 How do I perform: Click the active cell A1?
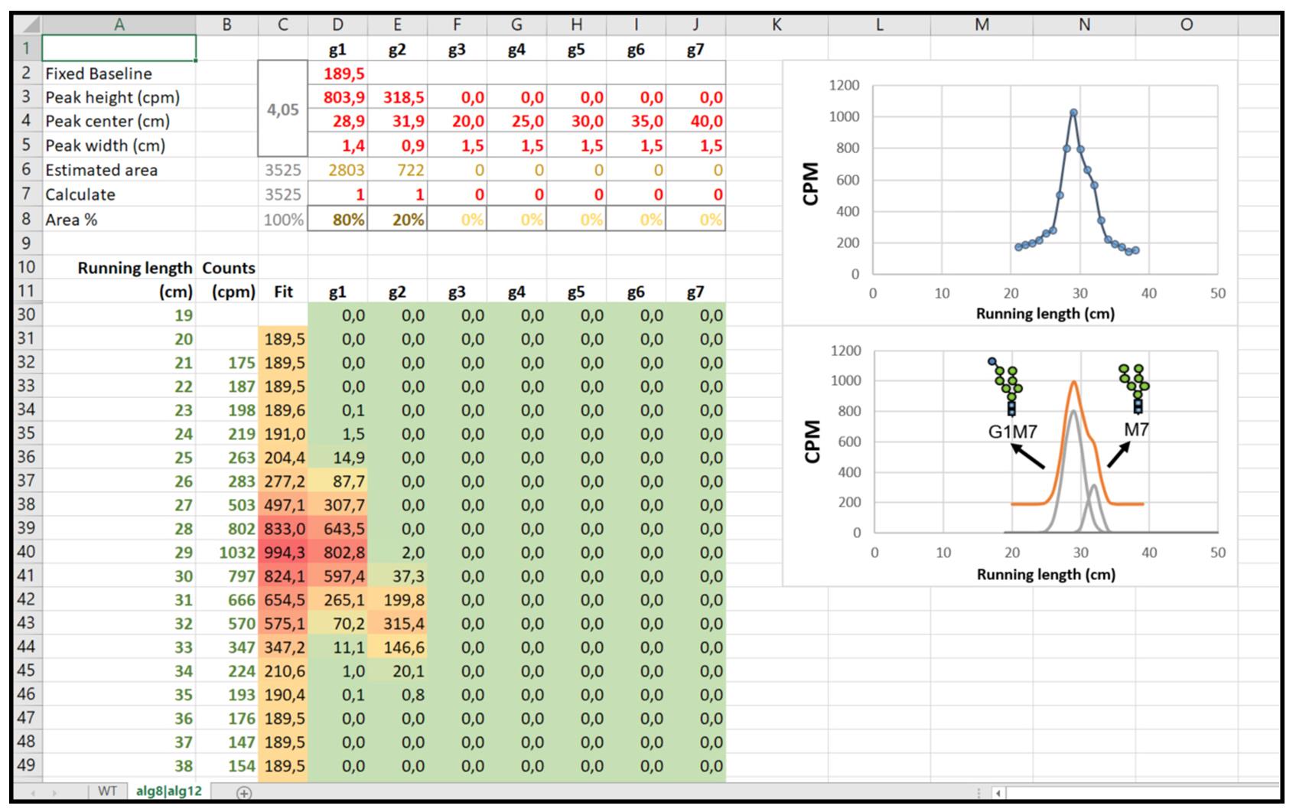coord(119,48)
